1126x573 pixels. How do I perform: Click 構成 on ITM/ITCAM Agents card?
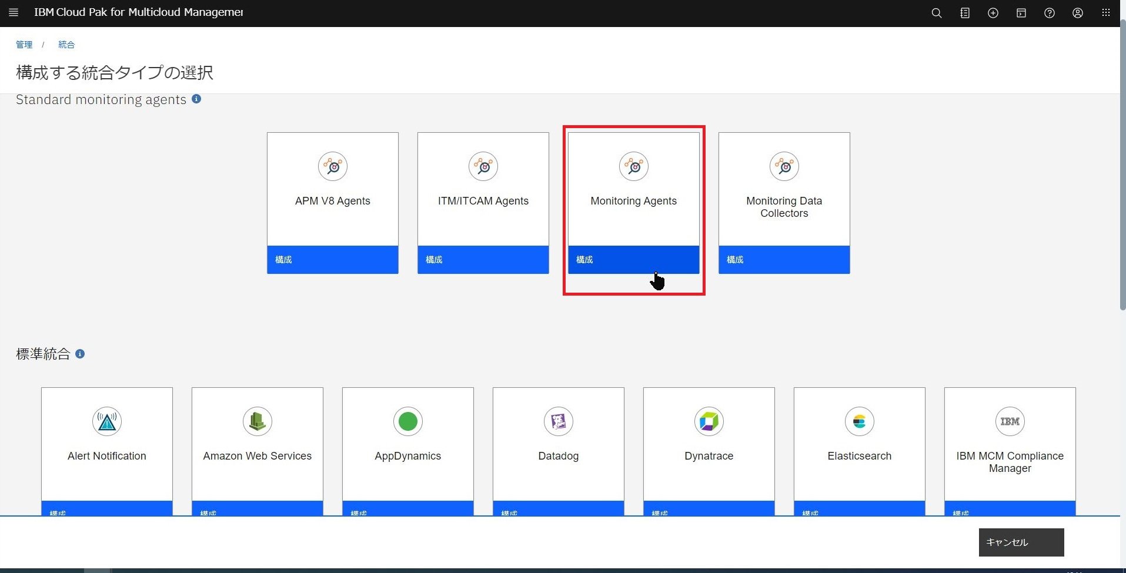(483, 260)
